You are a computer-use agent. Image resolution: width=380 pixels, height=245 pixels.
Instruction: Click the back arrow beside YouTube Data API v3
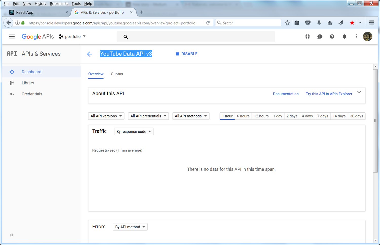pos(89,54)
